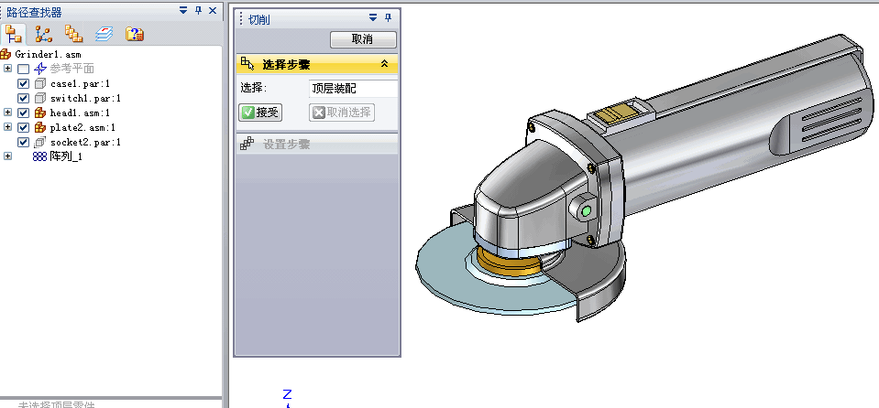Uncheck plate2.asm:1 visibility checkbox
879x408 pixels.
pos(23,127)
